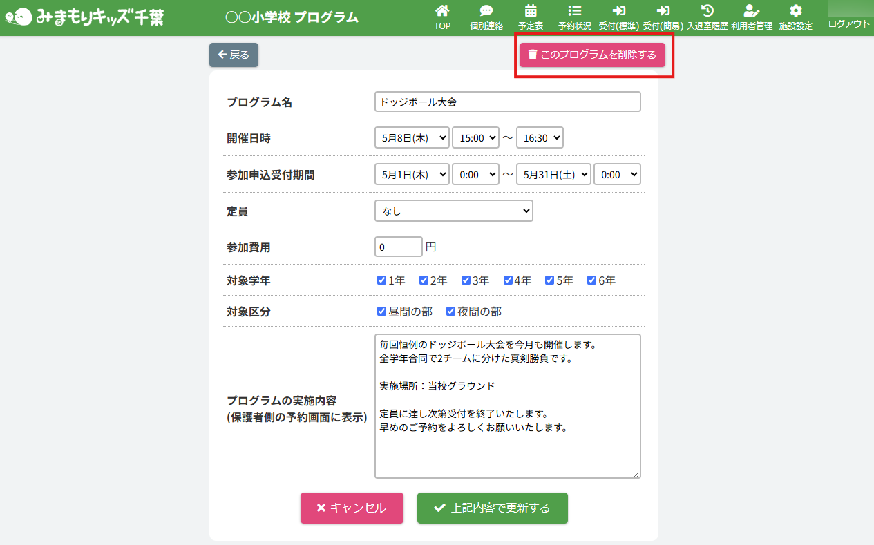Expand the 開催日時 date dropdown 5月8日(木)
Image resolution: width=874 pixels, height=545 pixels.
[412, 137]
